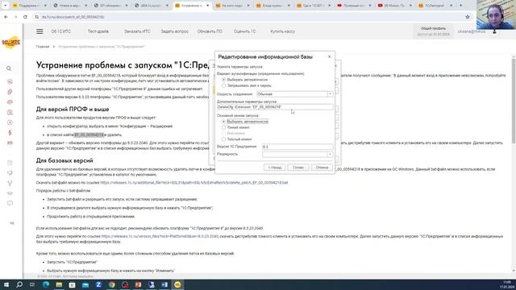516x290 pixels.
Task: Open Windows Start menu
Action: (6, 284)
